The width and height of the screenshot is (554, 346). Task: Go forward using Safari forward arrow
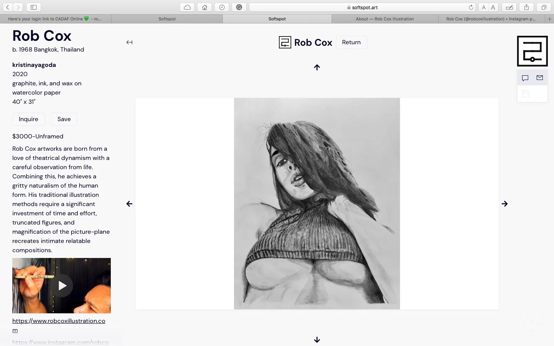click(x=18, y=7)
